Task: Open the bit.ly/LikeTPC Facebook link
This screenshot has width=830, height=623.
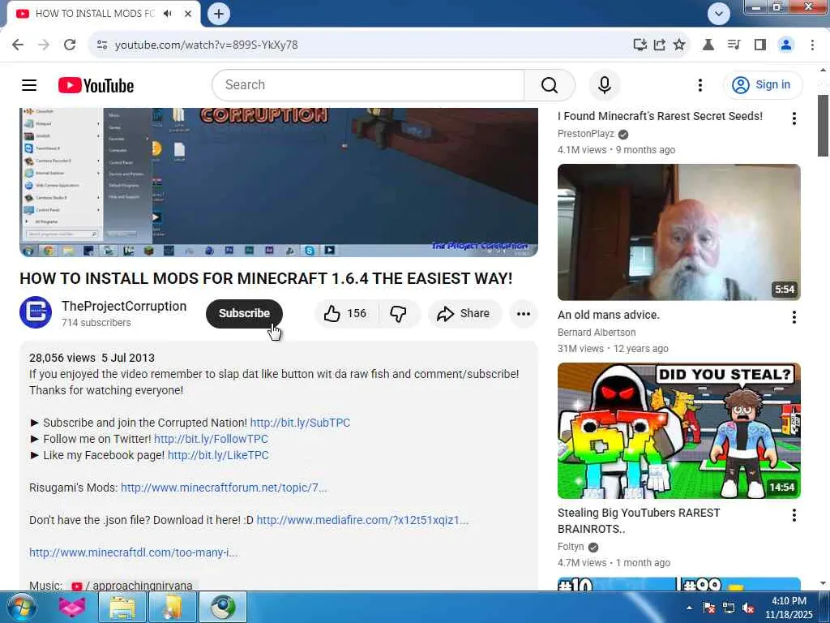Action: tap(218, 455)
